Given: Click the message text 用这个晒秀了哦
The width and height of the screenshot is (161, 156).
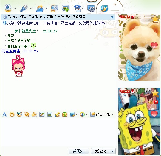Looking at the screenshot, I should click(19, 40).
